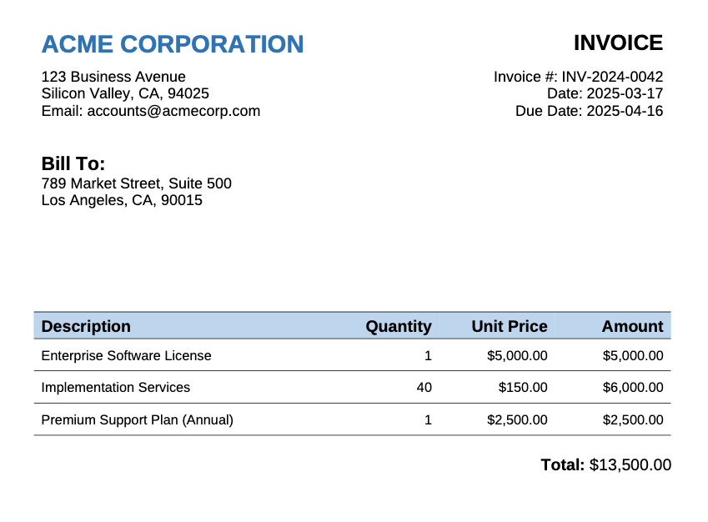Image resolution: width=708 pixels, height=522 pixels.
Task: Click the $150.00 unit price
Action: pyautogui.click(x=523, y=388)
